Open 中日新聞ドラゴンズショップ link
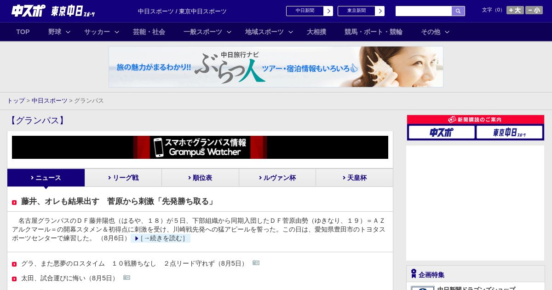Image resolution: width=552 pixels, height=290 pixels. (476, 289)
